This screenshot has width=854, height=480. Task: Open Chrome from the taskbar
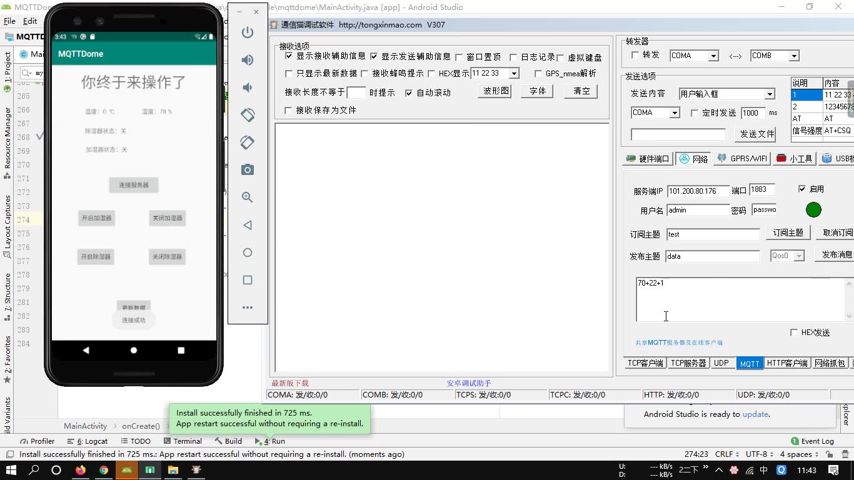coord(104,470)
